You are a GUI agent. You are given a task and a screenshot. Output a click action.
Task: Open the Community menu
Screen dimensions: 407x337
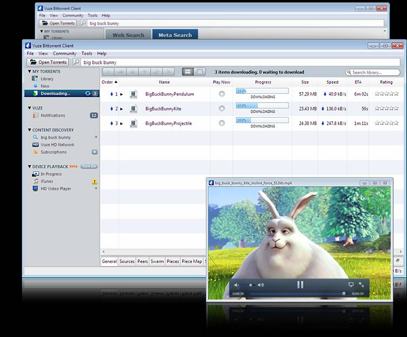(x=64, y=54)
